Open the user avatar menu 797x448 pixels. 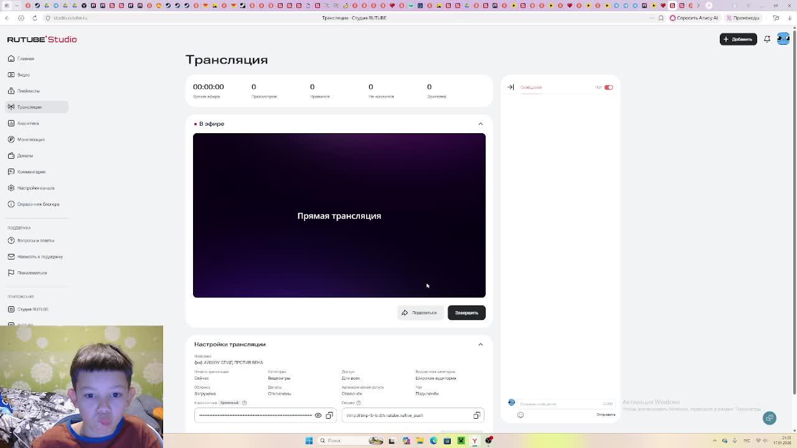point(783,39)
